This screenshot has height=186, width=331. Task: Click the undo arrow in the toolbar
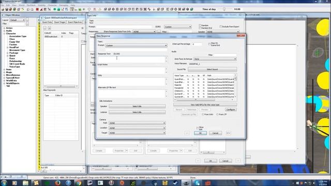28,9
